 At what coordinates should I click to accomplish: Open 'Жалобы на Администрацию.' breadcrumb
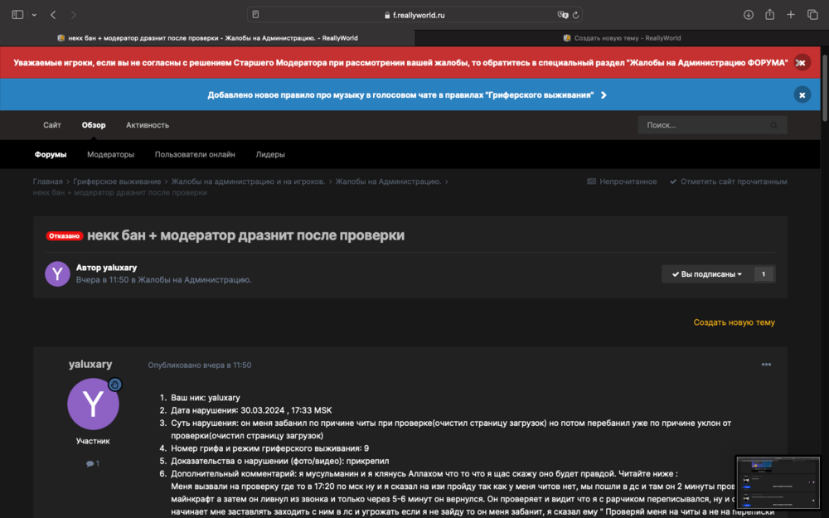[x=388, y=182]
